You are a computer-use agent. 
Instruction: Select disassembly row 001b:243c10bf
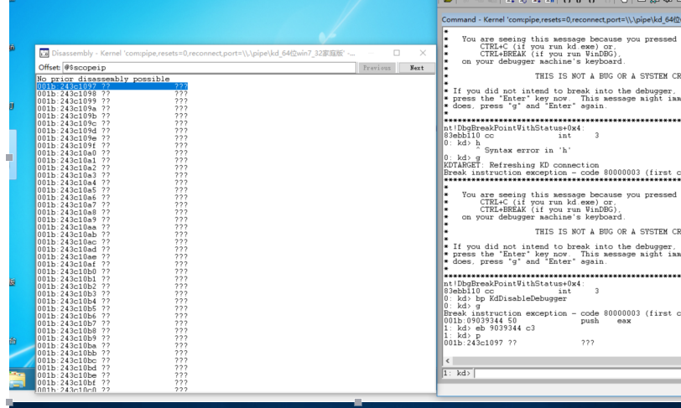tap(112, 383)
